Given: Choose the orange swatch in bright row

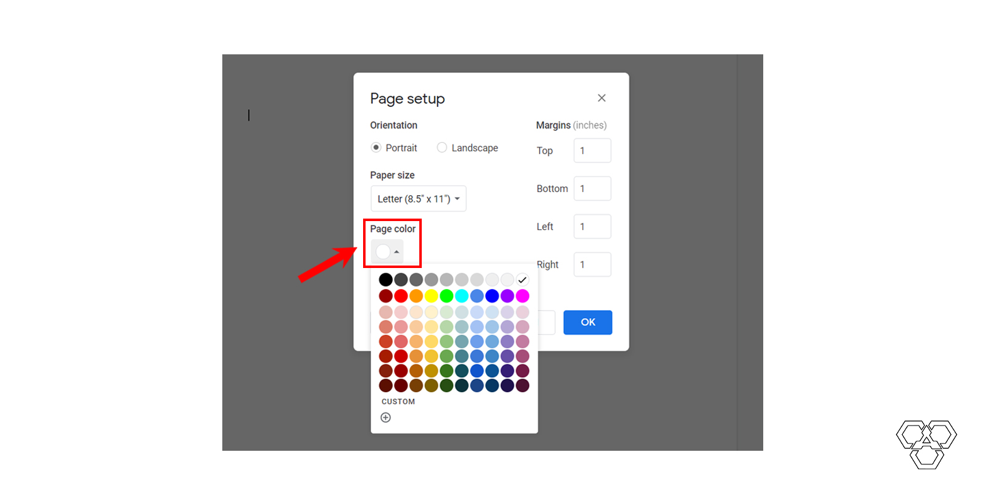Looking at the screenshot, I should coord(416,296).
